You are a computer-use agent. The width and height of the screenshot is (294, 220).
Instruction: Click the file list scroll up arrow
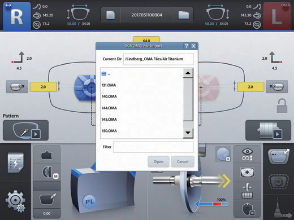click(x=188, y=73)
